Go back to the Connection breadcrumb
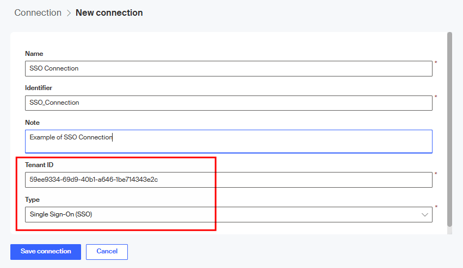This screenshot has width=463, height=268. pos(38,13)
